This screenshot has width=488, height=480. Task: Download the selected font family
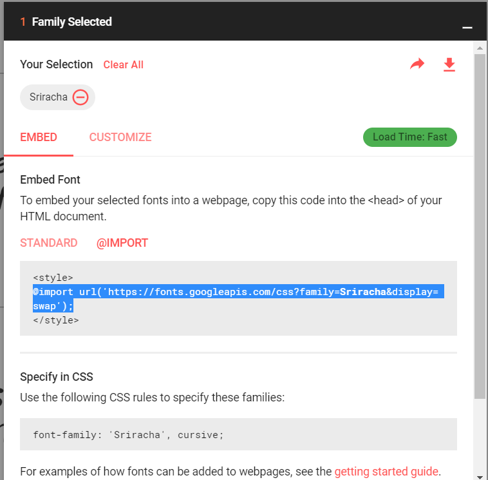[x=449, y=64]
